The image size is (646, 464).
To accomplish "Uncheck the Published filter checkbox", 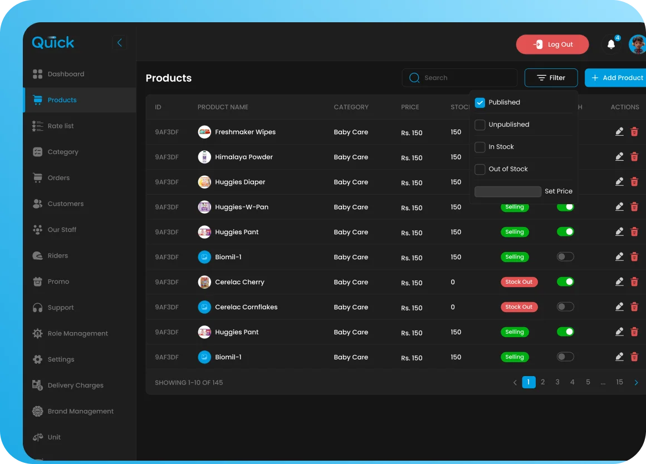I will click(479, 102).
